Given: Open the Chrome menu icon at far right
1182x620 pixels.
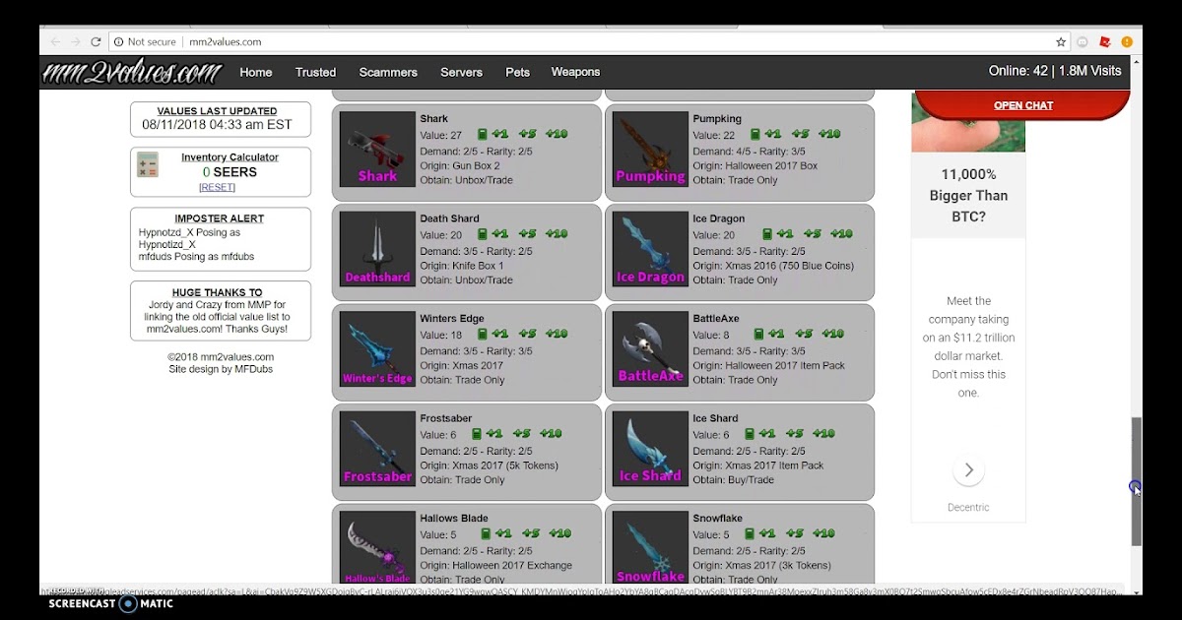Looking at the screenshot, I should 1127,42.
